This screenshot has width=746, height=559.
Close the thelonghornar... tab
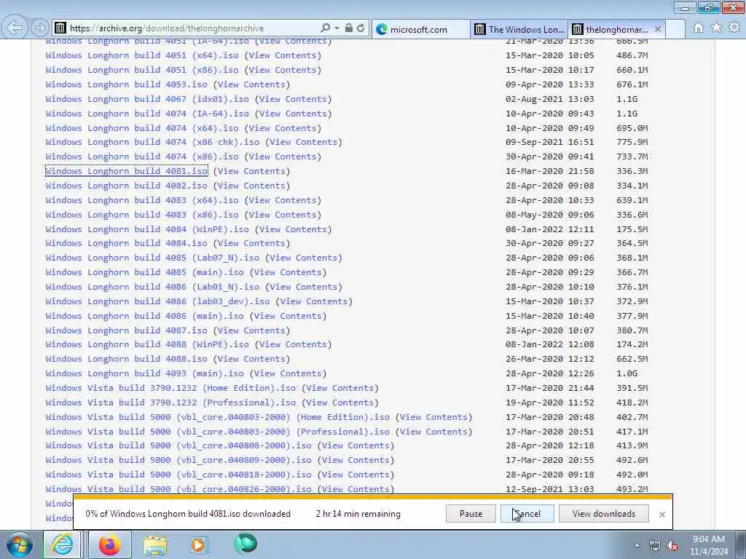click(658, 29)
